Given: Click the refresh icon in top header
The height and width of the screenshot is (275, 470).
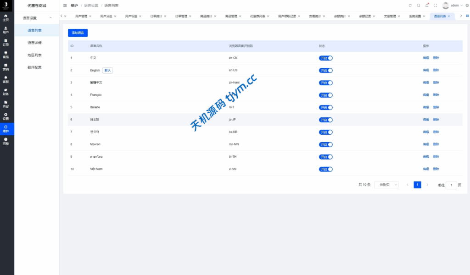Looking at the screenshot, I should click(x=410, y=5).
